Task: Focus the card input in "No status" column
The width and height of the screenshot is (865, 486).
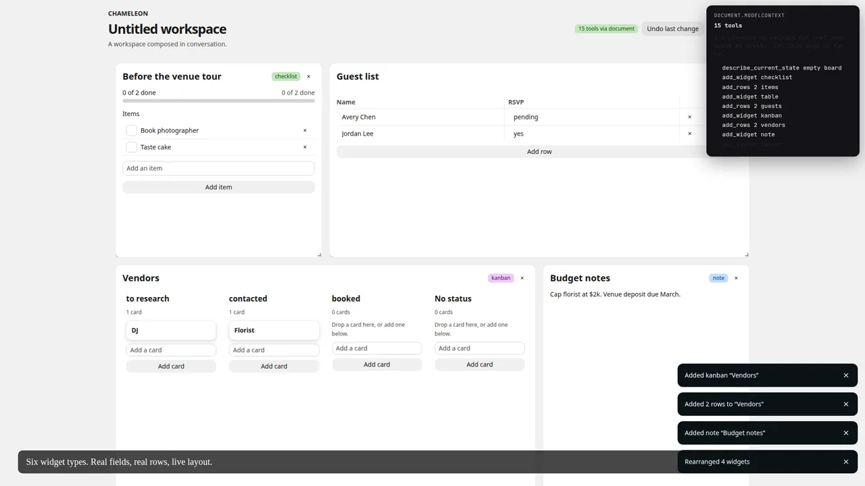Action: [479, 348]
